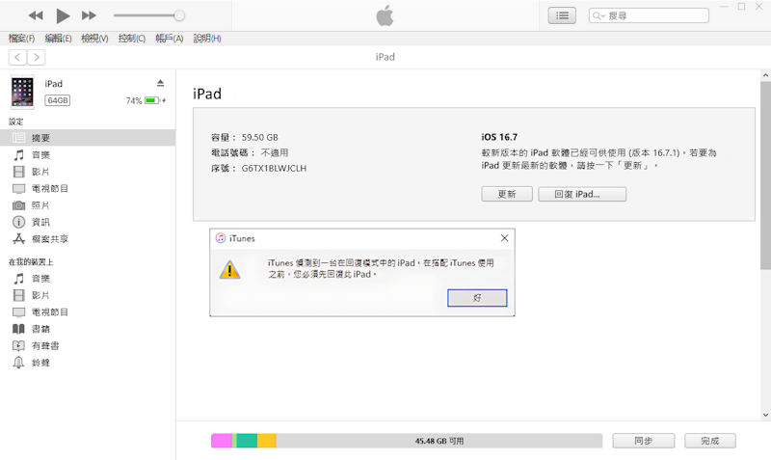Adjust the volume slider knob
Viewport: 771px width, 460px height.
pos(179,15)
